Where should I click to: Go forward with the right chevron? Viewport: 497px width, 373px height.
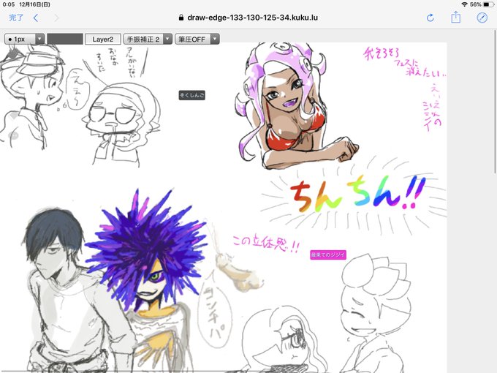56,18
